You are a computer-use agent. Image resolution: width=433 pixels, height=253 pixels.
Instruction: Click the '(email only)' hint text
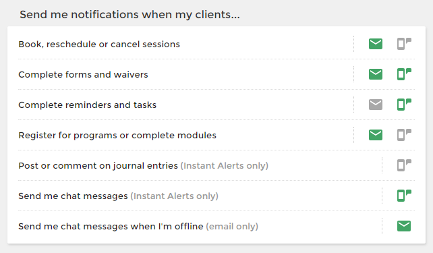pyautogui.click(x=232, y=227)
